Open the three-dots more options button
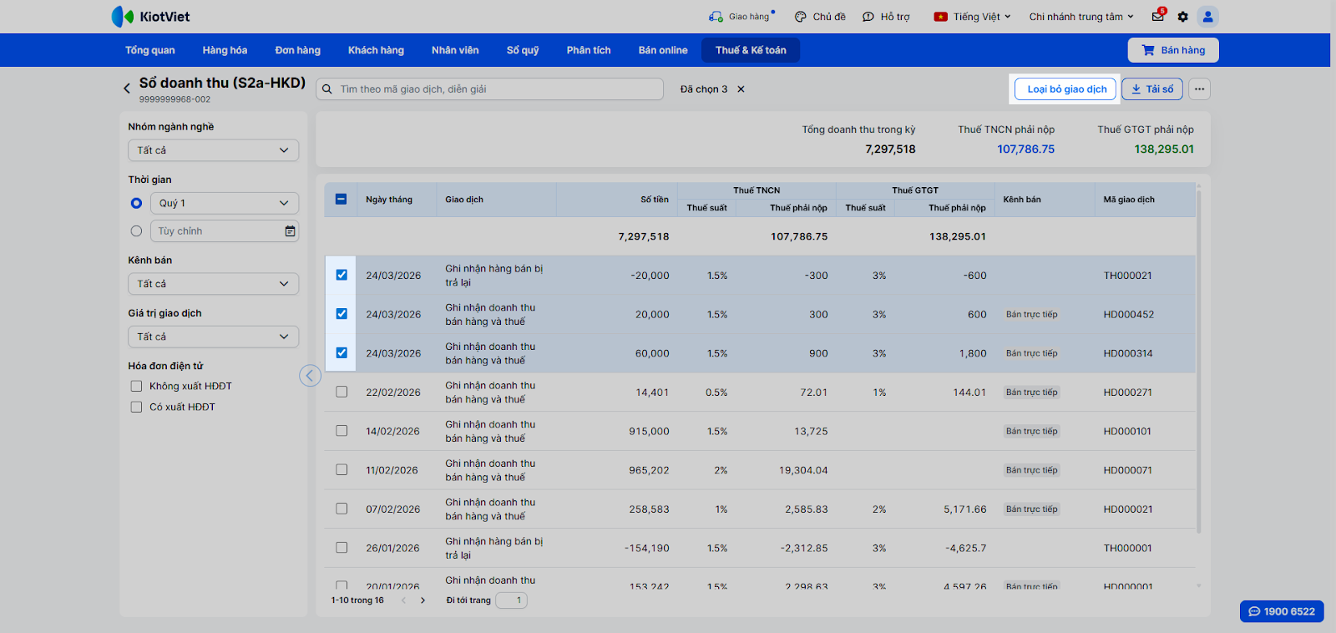 pos(1199,89)
